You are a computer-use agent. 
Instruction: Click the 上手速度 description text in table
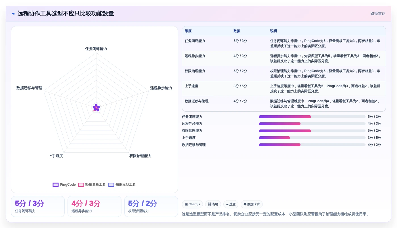pyautogui.click(x=325, y=89)
